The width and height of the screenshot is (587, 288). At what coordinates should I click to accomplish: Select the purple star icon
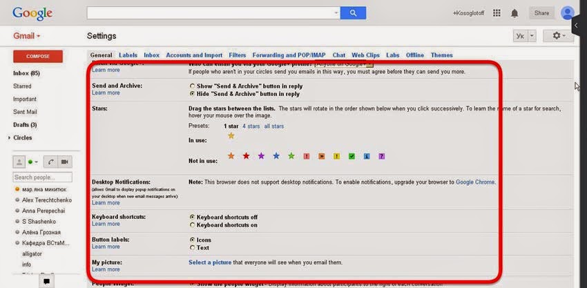pos(261,156)
